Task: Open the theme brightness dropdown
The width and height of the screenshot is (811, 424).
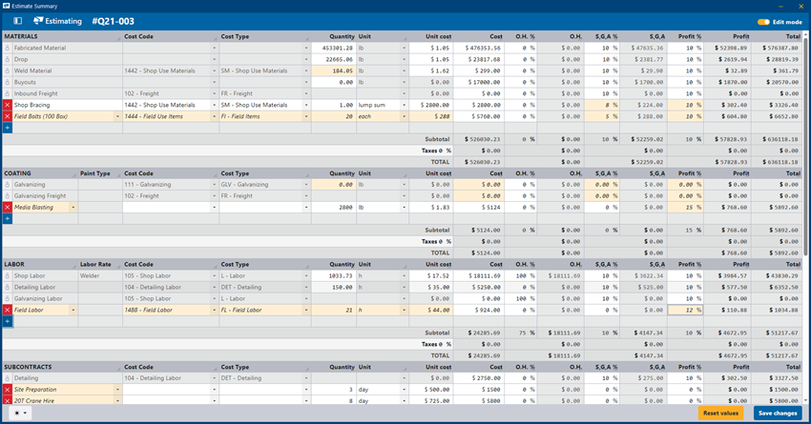Action: [x=21, y=414]
